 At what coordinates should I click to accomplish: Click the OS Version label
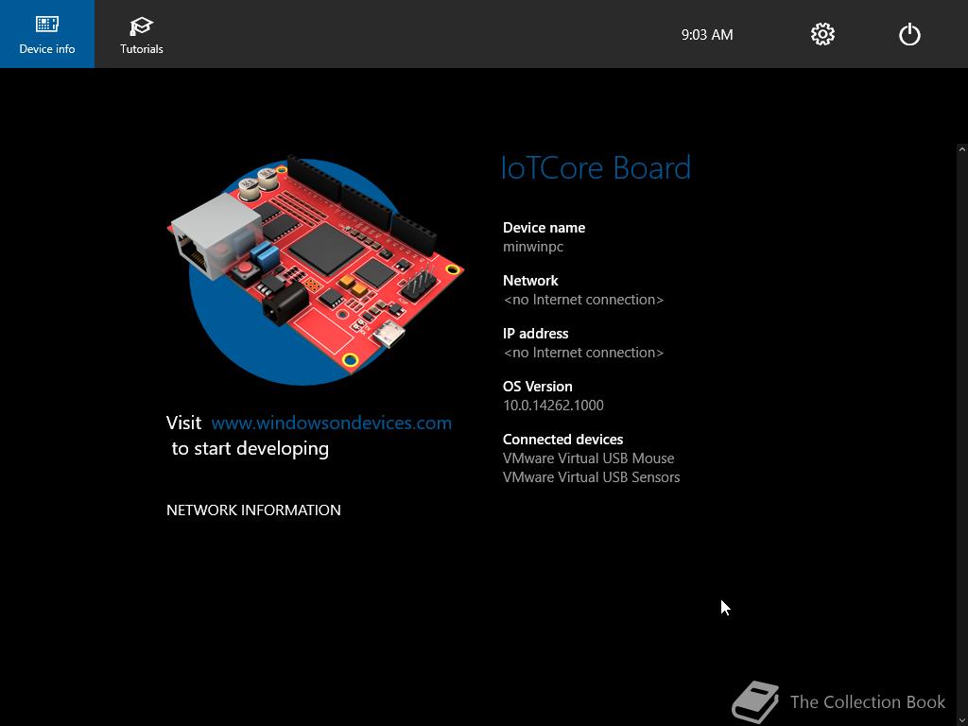coord(537,387)
